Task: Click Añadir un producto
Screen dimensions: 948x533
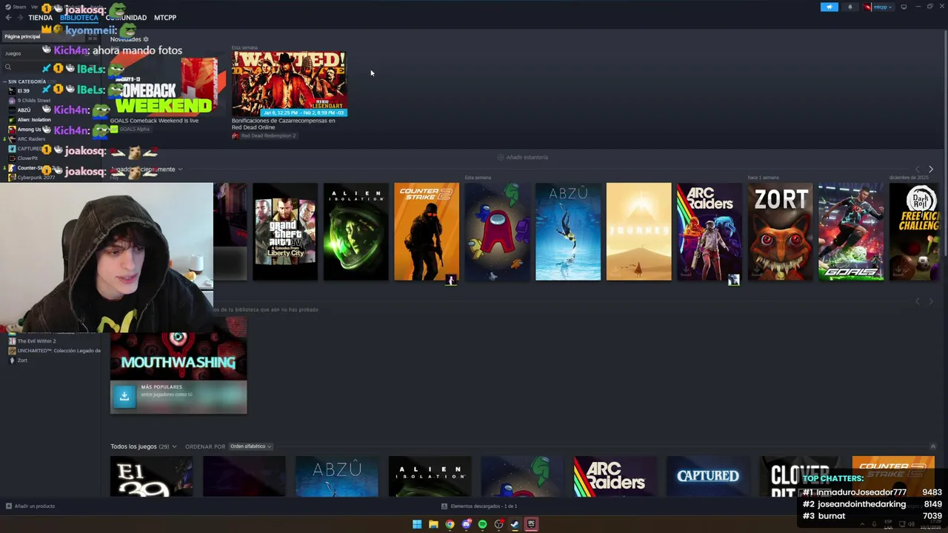Action: pyautogui.click(x=30, y=506)
